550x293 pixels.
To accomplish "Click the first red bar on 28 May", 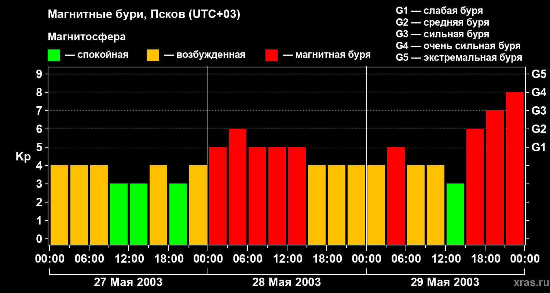I will tap(218, 196).
